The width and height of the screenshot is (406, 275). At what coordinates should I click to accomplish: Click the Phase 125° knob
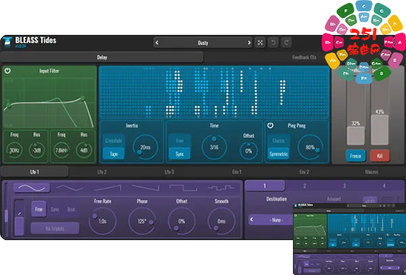[x=142, y=221]
